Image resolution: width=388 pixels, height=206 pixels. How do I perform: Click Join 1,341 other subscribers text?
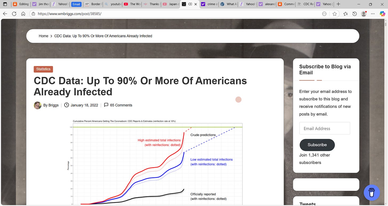[315, 159]
